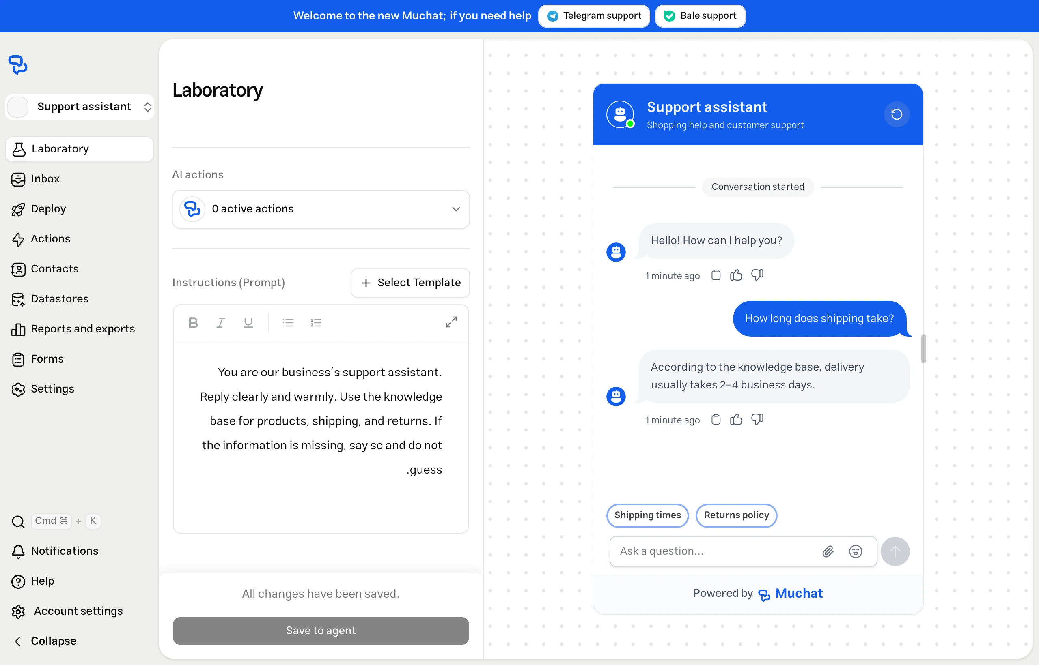1039x665 pixels.
Task: Click the Muchat logo in the sidebar
Action: click(x=18, y=65)
